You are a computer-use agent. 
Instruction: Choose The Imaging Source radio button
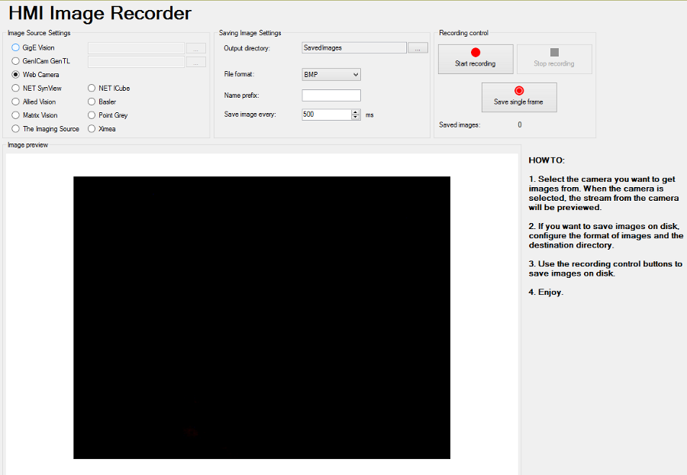coord(16,129)
